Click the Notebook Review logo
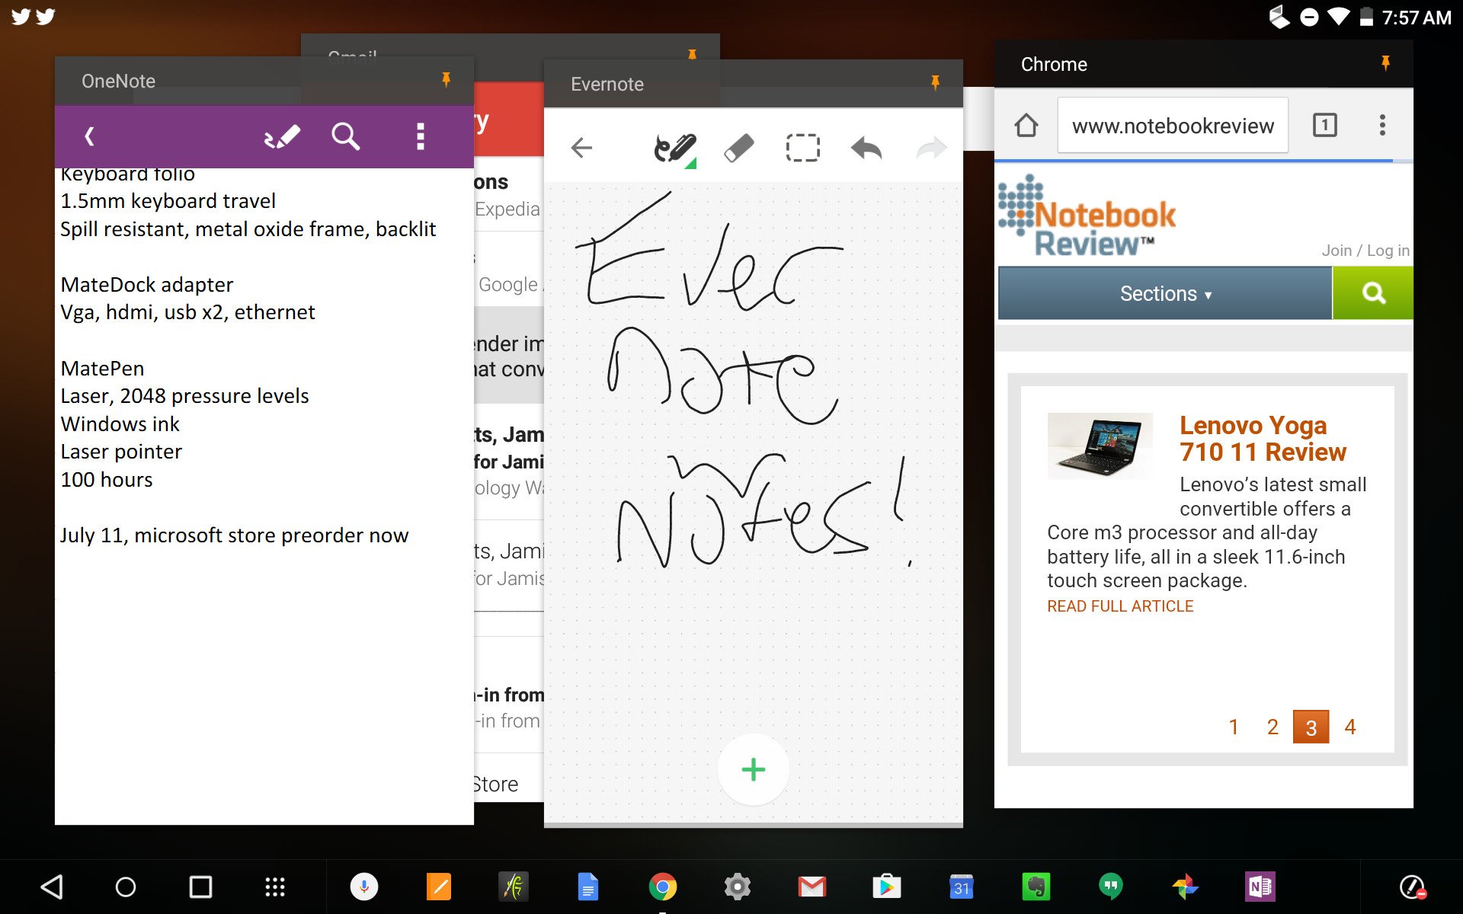Screen dimensions: 1463x914 (x=1087, y=217)
